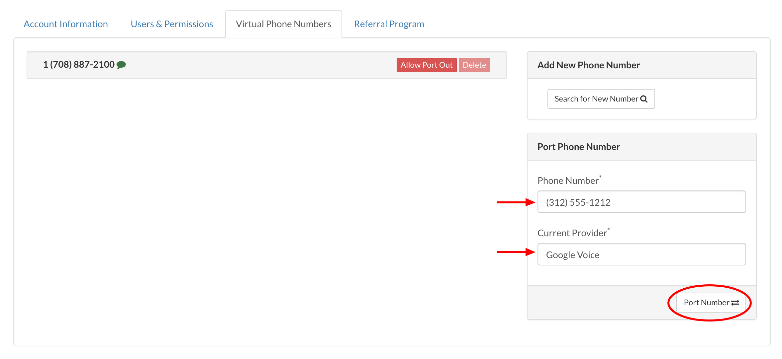The image size is (782, 359).
Task: Click the Add New Phone Number heading
Action: pyautogui.click(x=588, y=65)
